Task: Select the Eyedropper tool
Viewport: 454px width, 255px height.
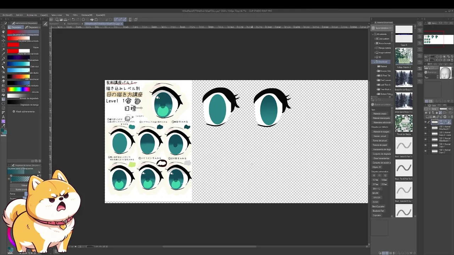Action: pyautogui.click(x=4, y=54)
